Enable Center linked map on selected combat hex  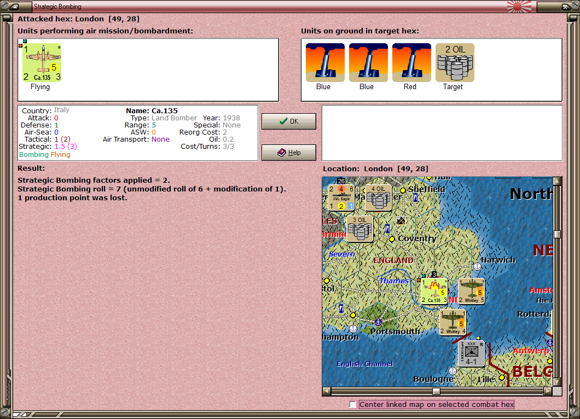(353, 405)
